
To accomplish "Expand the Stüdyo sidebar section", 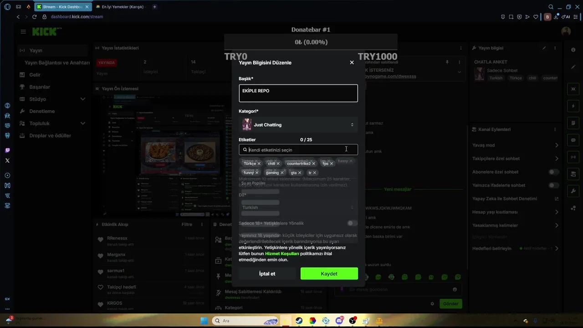I will coord(83,99).
